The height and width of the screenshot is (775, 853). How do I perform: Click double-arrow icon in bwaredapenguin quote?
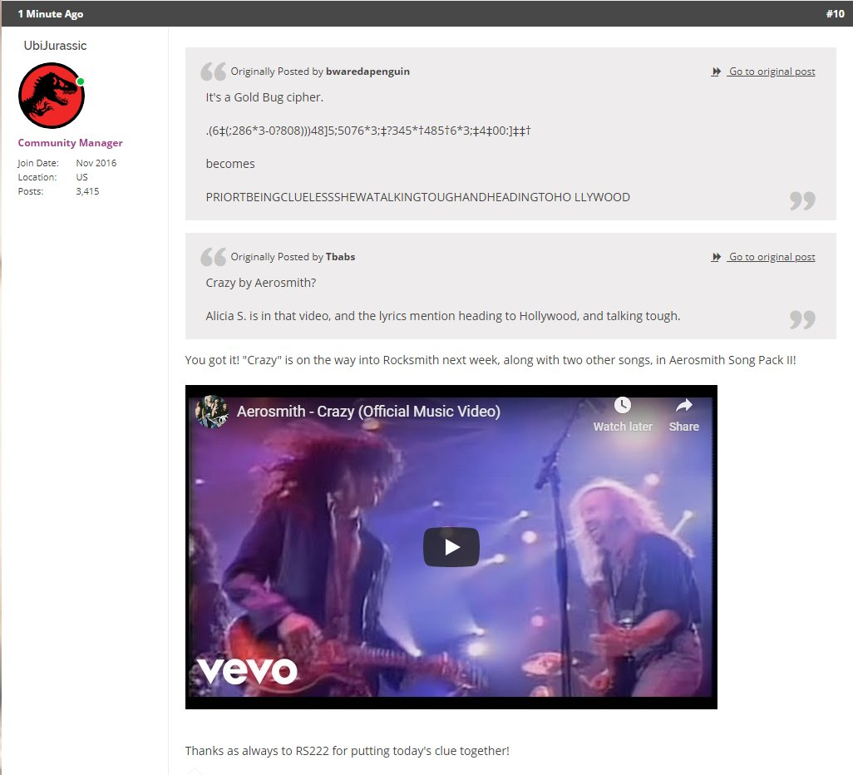coord(716,72)
